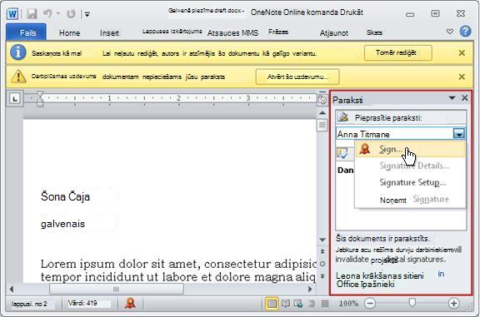The image size is (480, 317).
Task: Close the blue info message bar
Action: click(x=462, y=53)
